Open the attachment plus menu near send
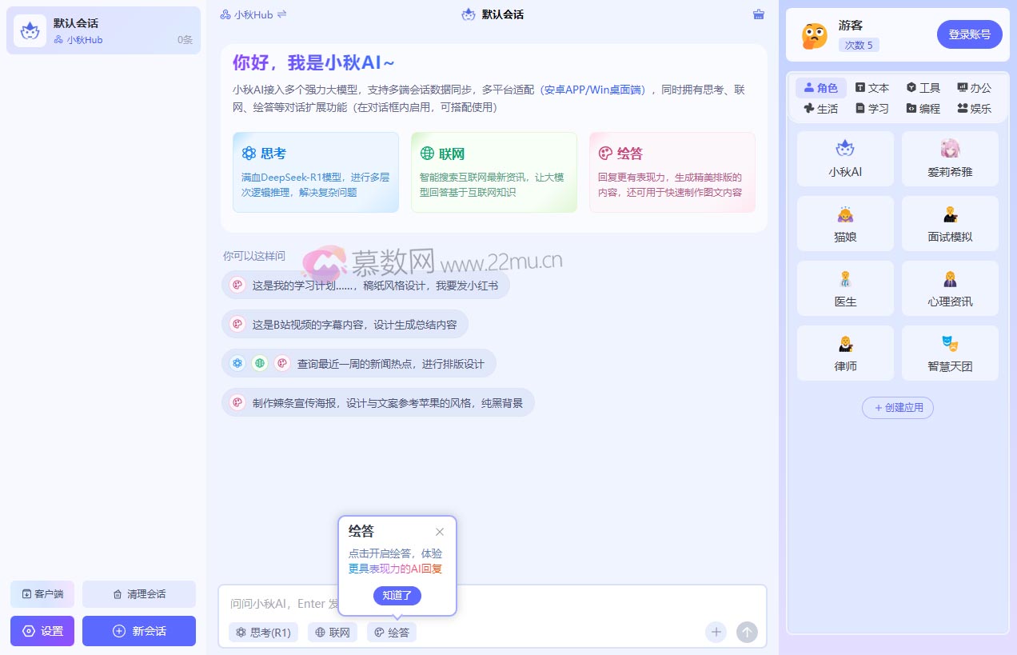1017x655 pixels. [716, 632]
